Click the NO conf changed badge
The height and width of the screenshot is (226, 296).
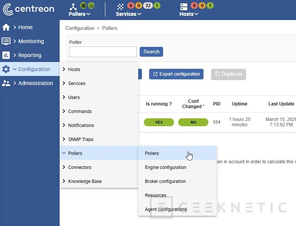(193, 122)
